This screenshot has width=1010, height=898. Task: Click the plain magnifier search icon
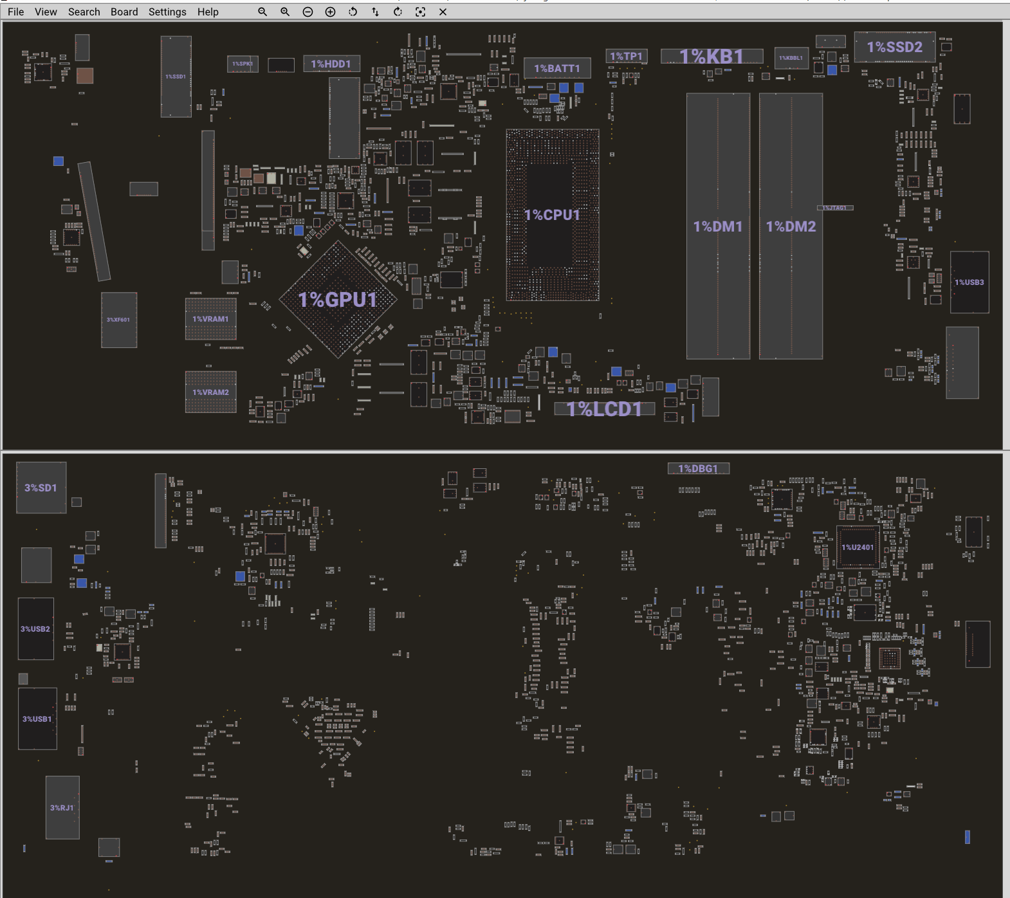[262, 12]
